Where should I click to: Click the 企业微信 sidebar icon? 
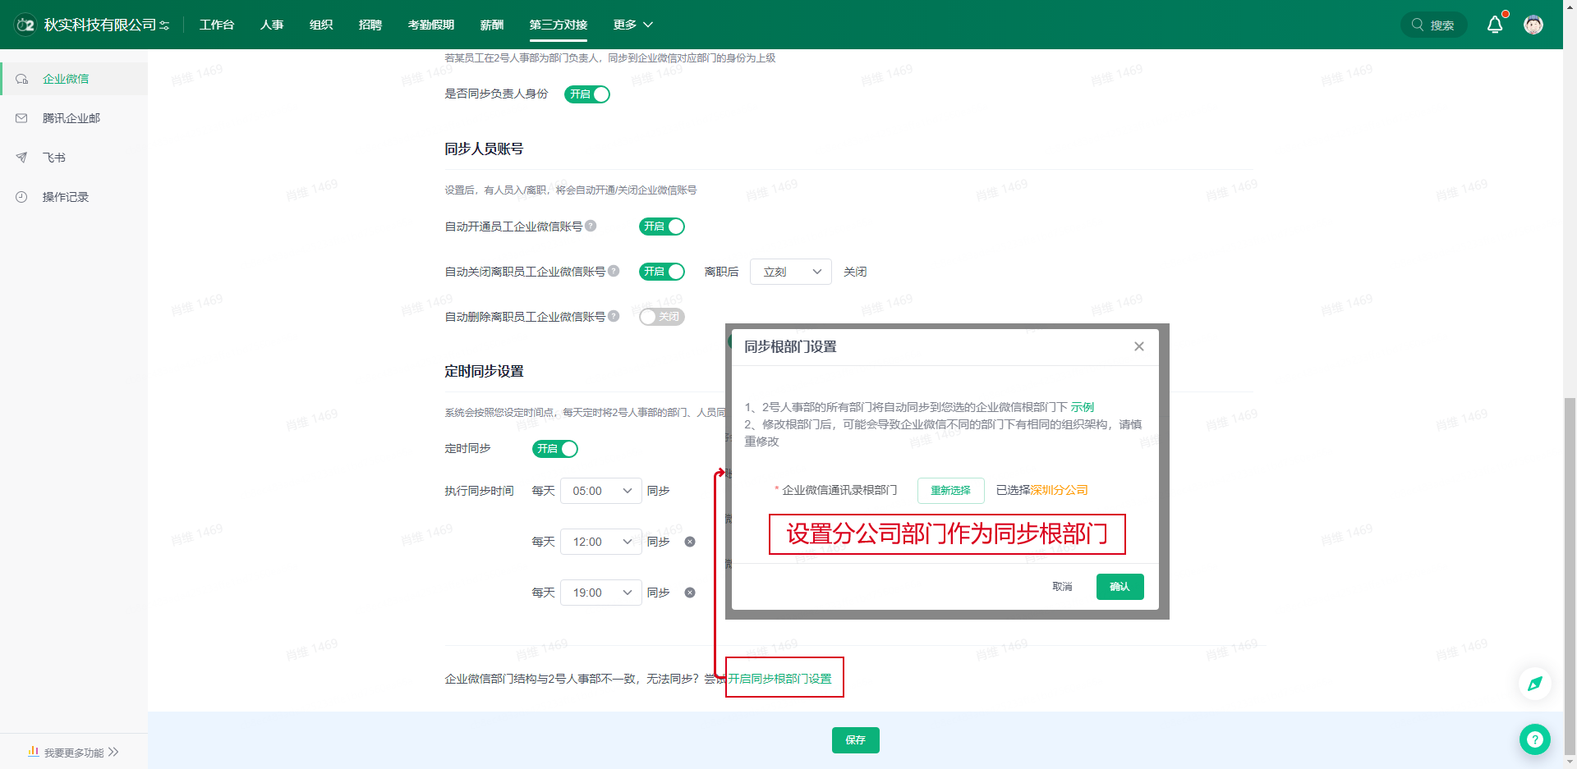pos(22,79)
